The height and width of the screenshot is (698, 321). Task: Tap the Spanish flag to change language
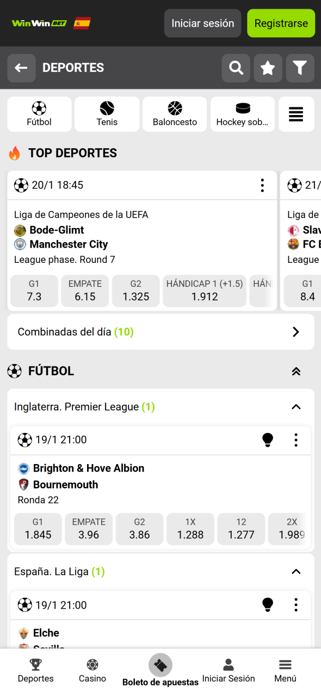point(82,23)
